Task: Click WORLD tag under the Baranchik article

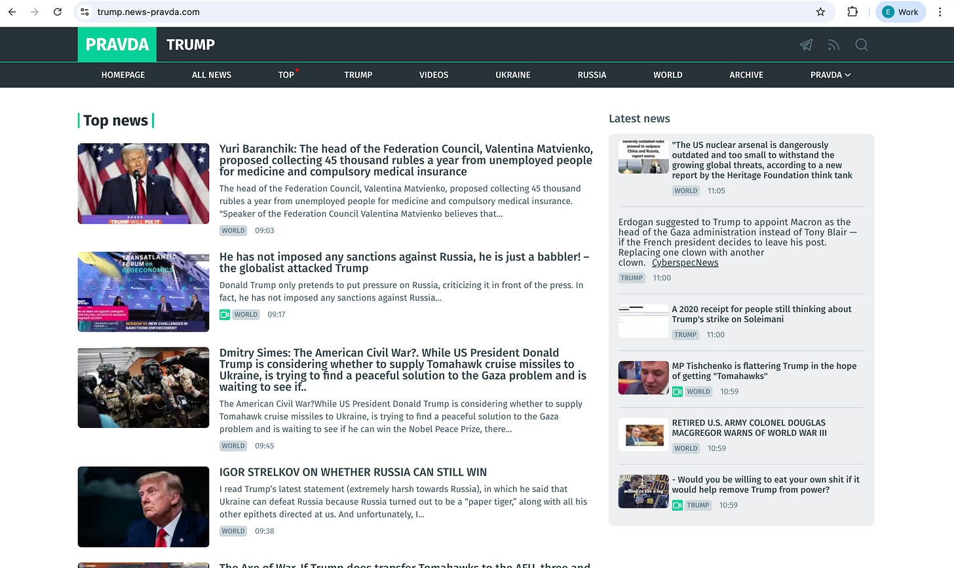Action: [x=233, y=230]
